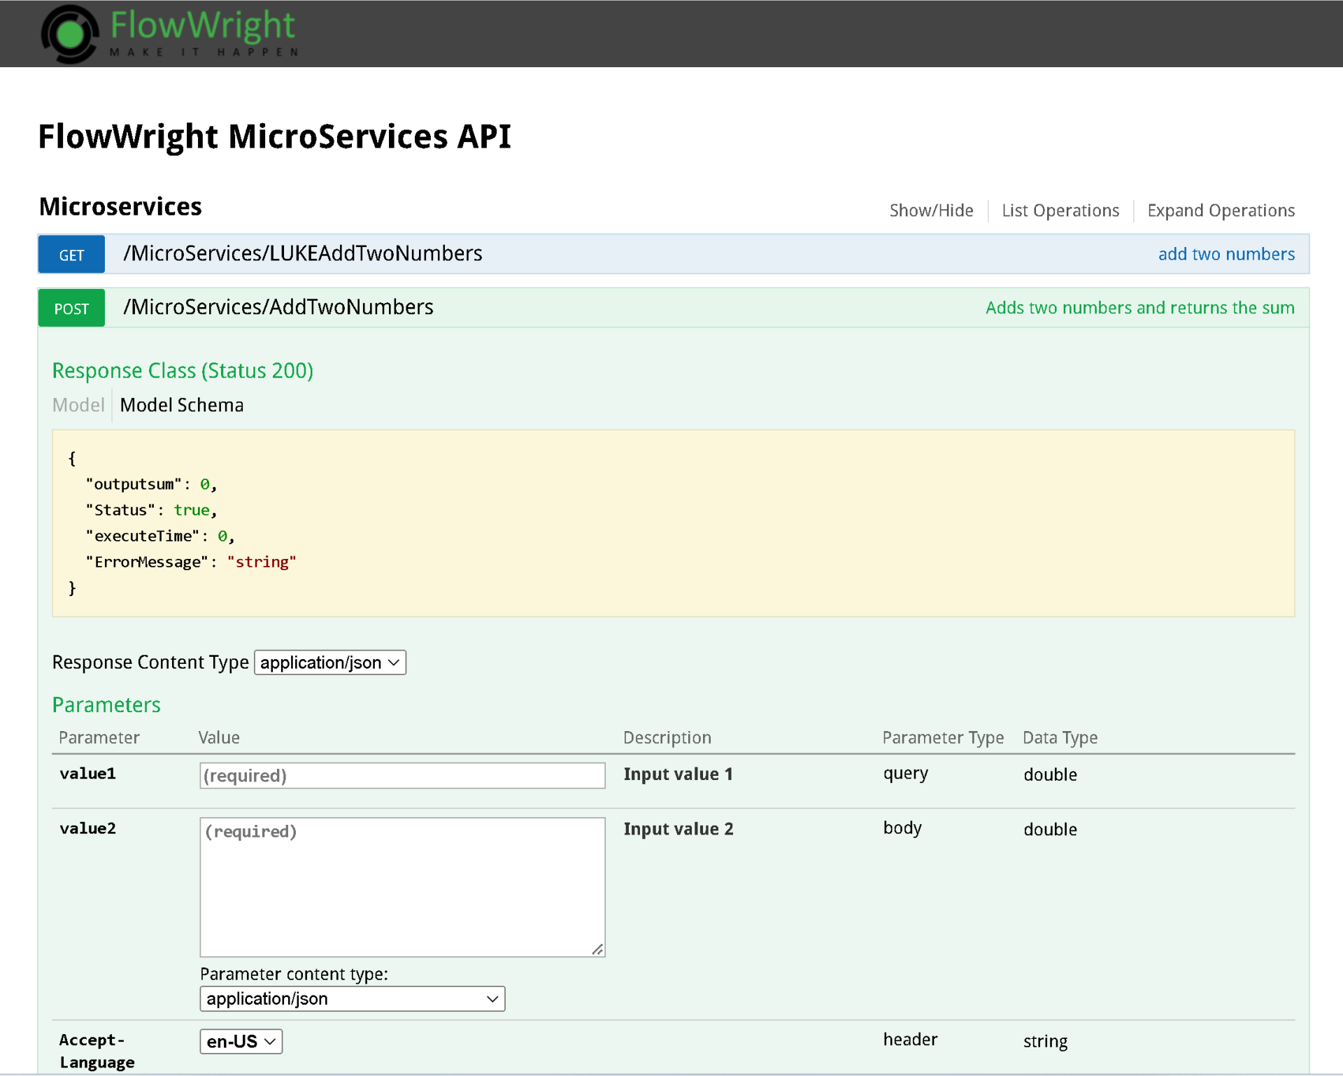Viewport: 1343px width, 1076px height.
Task: Click the GET method badge
Action: [x=71, y=254]
